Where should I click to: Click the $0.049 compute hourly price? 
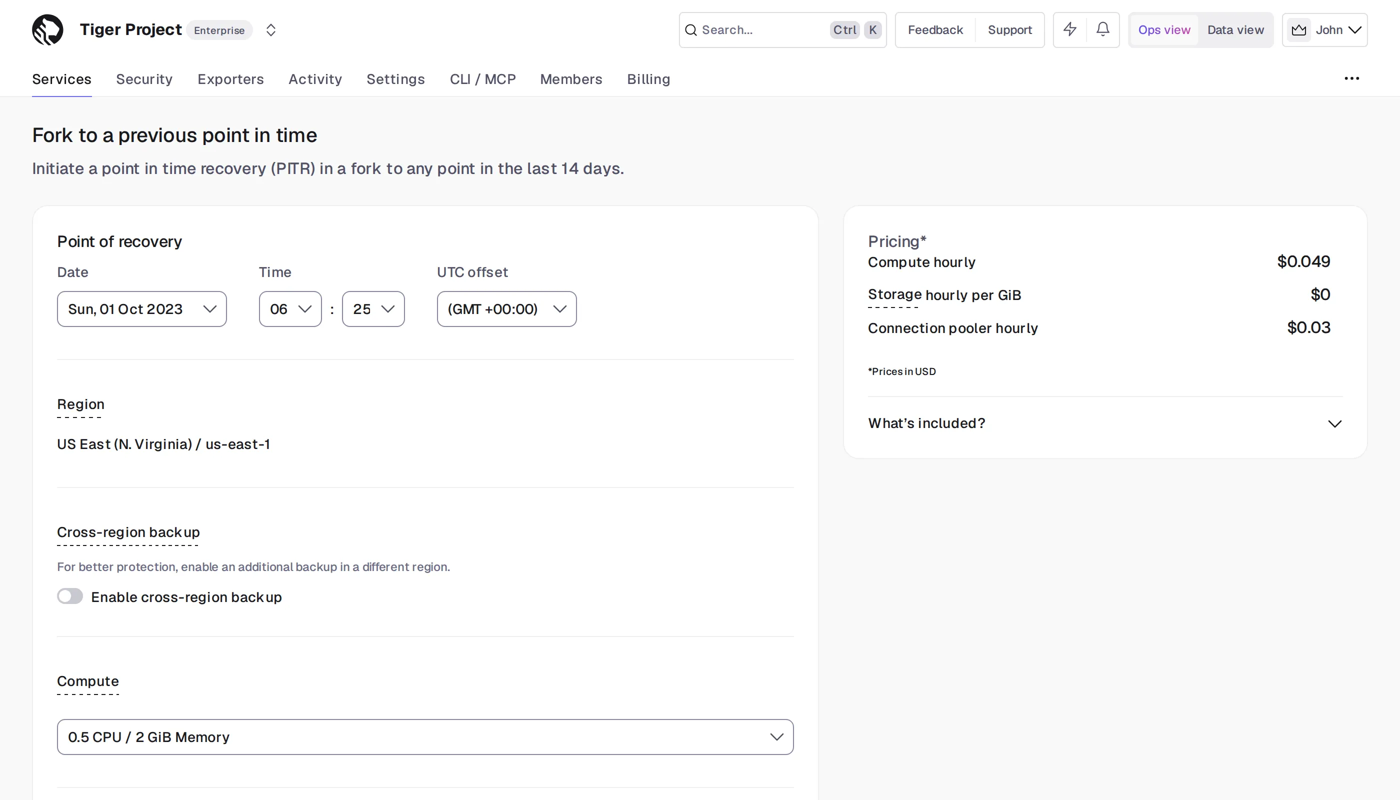click(x=1303, y=261)
